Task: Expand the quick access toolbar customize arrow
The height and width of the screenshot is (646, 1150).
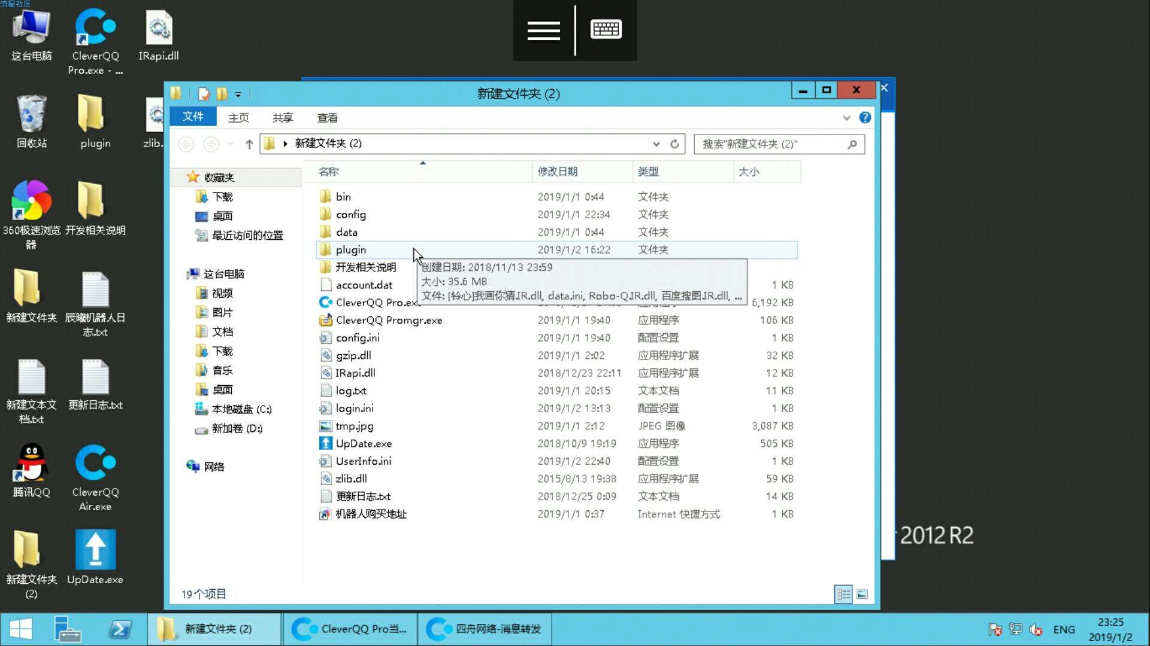Action: [238, 95]
